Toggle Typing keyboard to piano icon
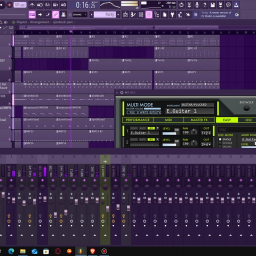 [32, 15]
